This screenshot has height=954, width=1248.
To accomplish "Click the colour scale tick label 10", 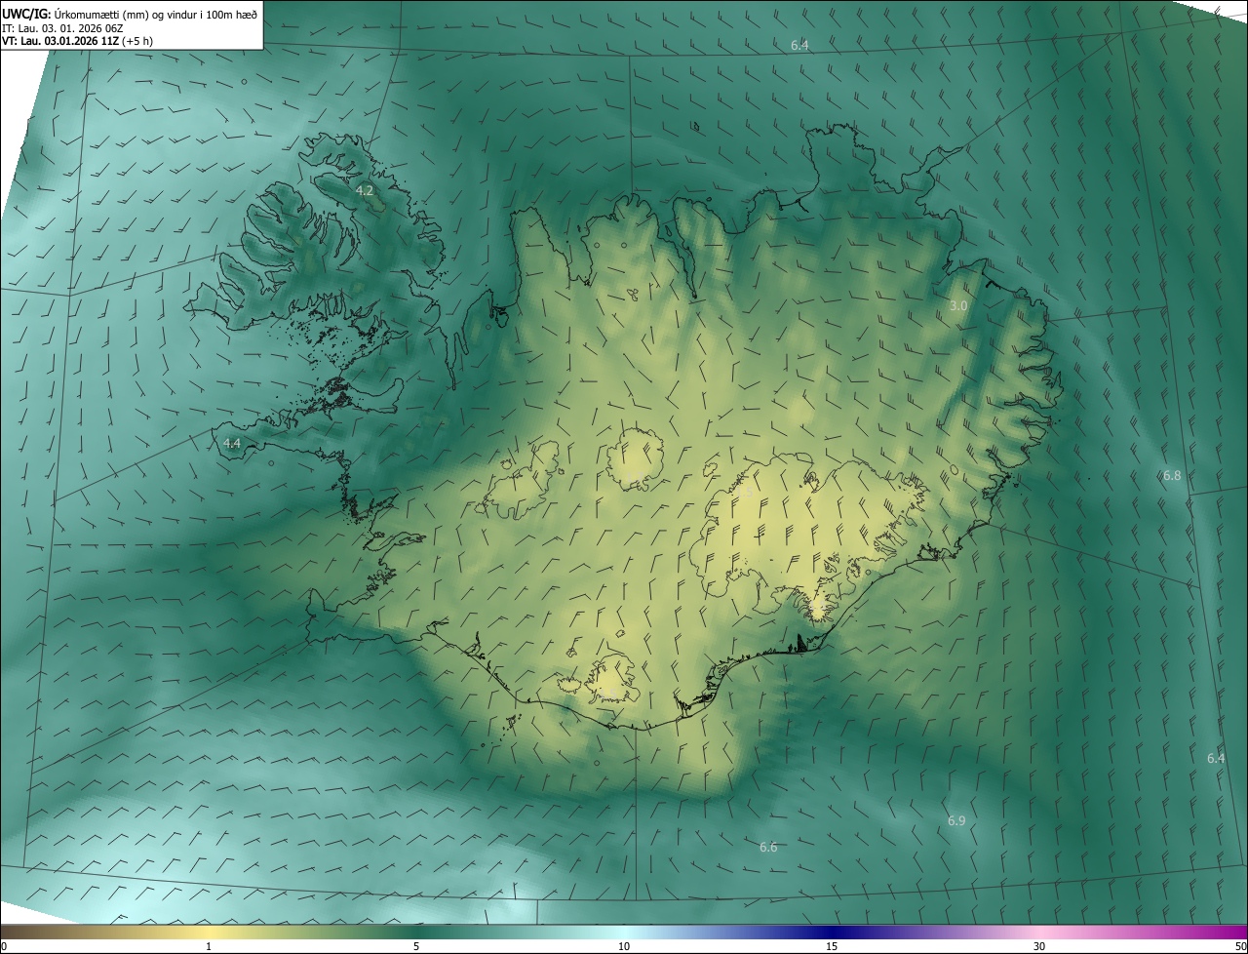I will point(624,946).
